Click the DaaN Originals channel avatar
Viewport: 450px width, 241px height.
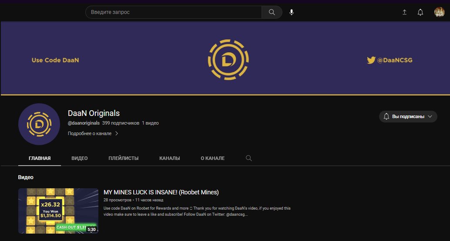[x=39, y=124]
